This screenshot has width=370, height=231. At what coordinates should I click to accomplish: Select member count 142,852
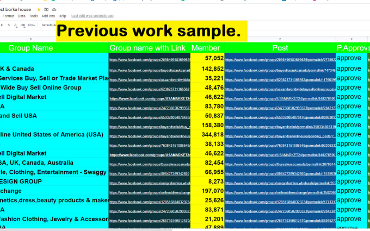point(207,68)
